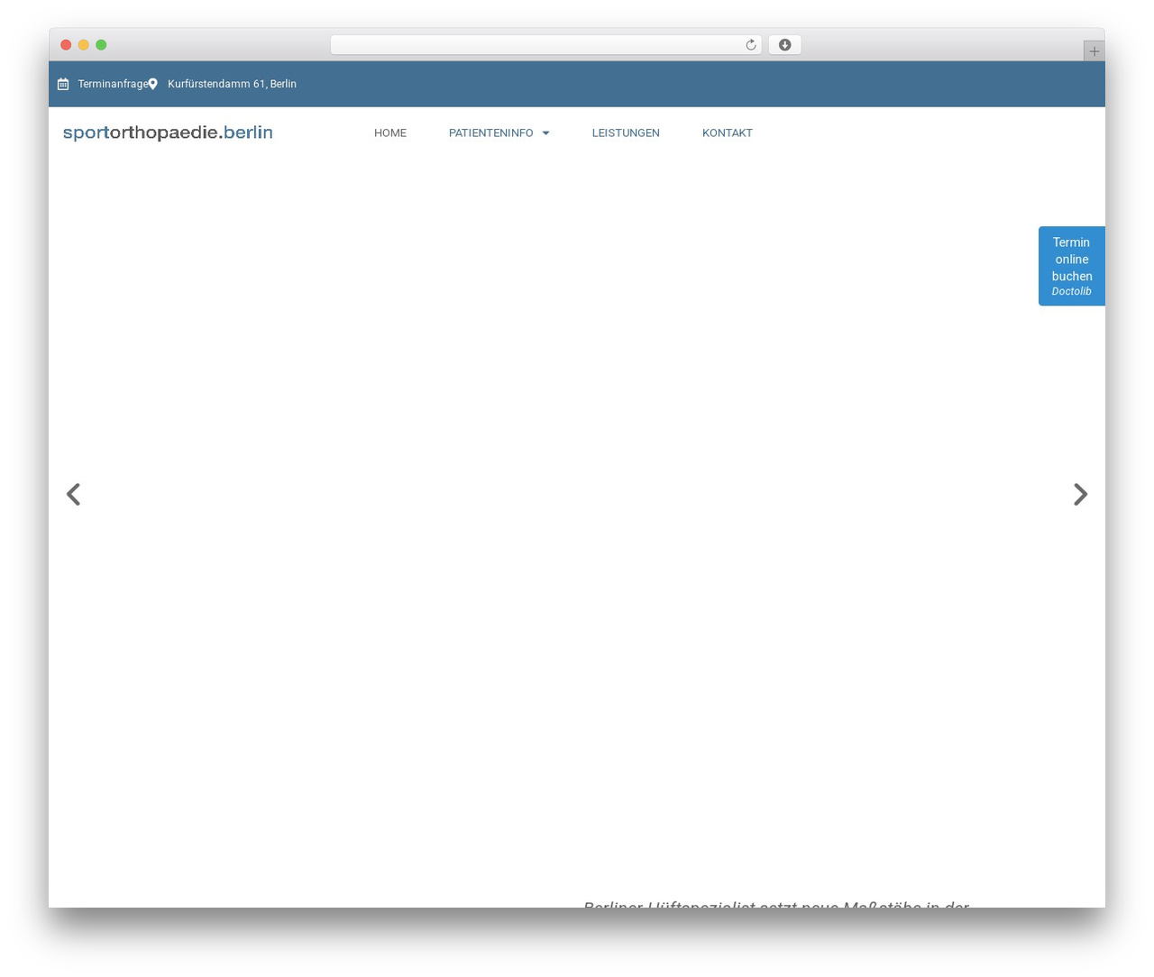This screenshot has height=977, width=1154.
Task: Click the map pin location icon
Action: 153,84
